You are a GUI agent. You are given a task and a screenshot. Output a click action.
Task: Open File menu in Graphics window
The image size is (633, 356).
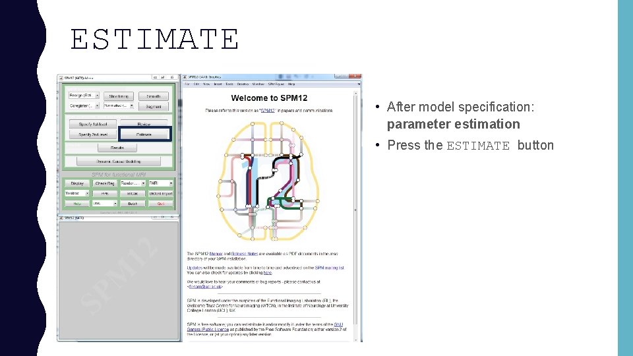187,84
